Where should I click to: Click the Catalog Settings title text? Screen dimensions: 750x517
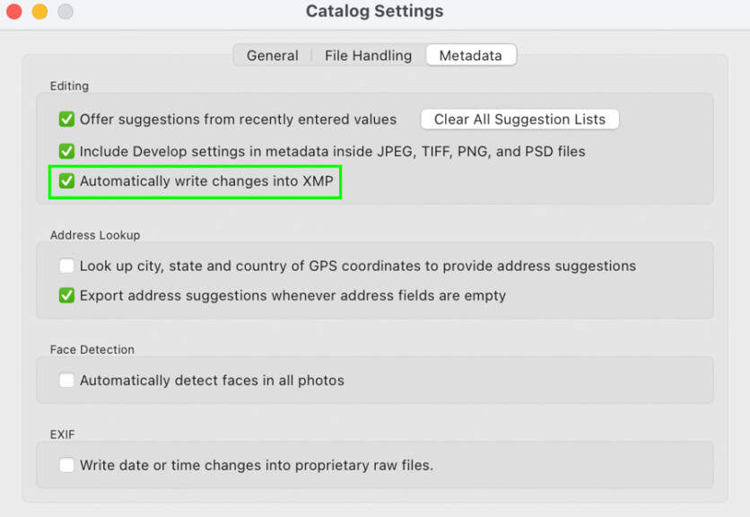(374, 11)
